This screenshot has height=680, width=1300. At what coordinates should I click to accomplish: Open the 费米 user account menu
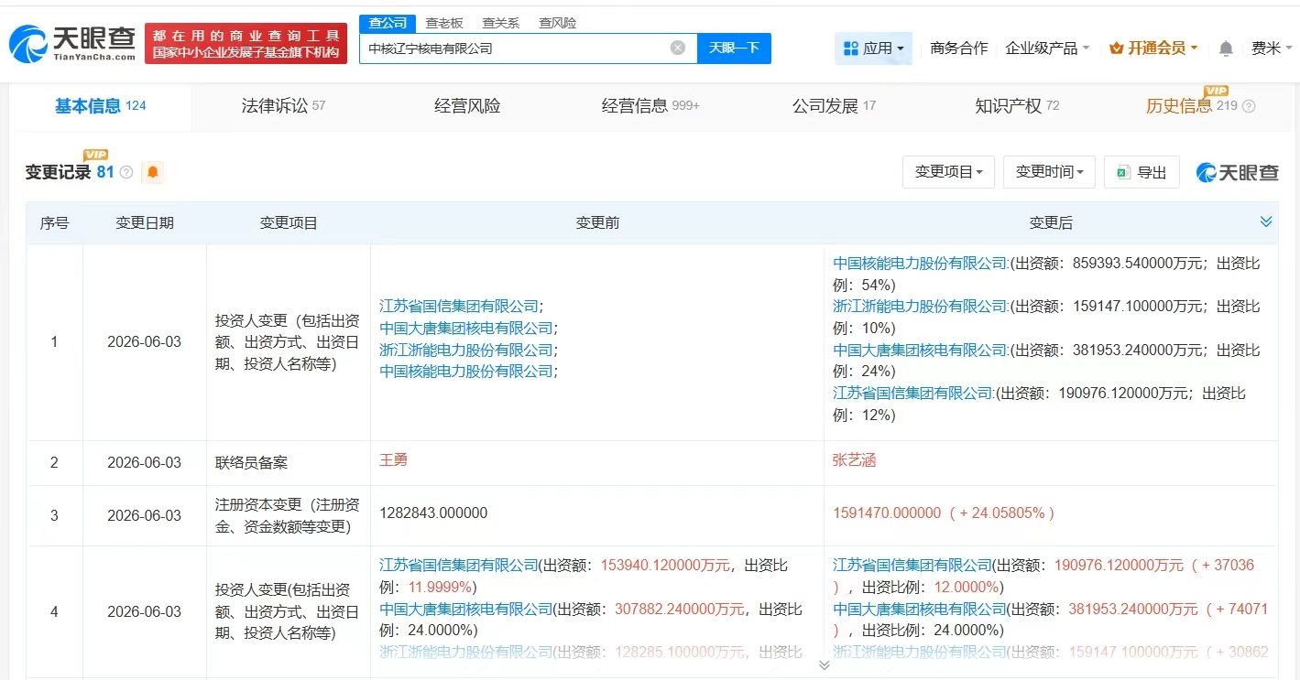pos(1271,49)
